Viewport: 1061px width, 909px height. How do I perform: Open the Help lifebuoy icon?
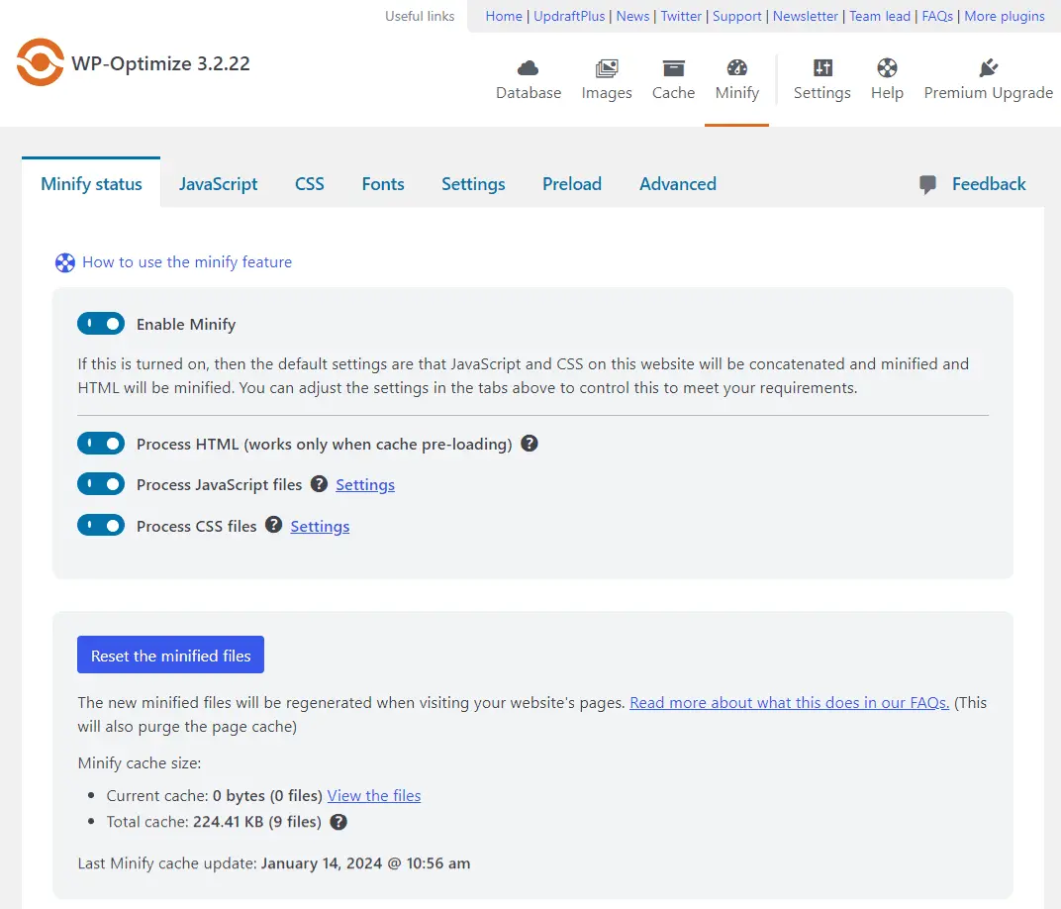click(x=887, y=68)
